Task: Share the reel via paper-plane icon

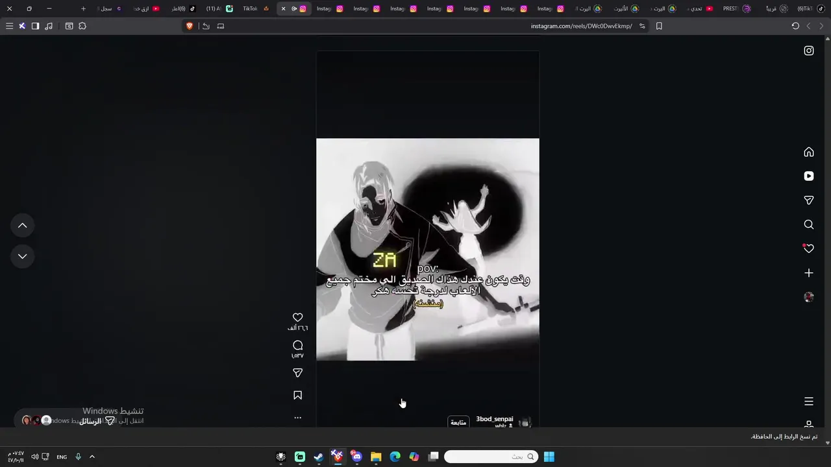Action: tap(298, 373)
